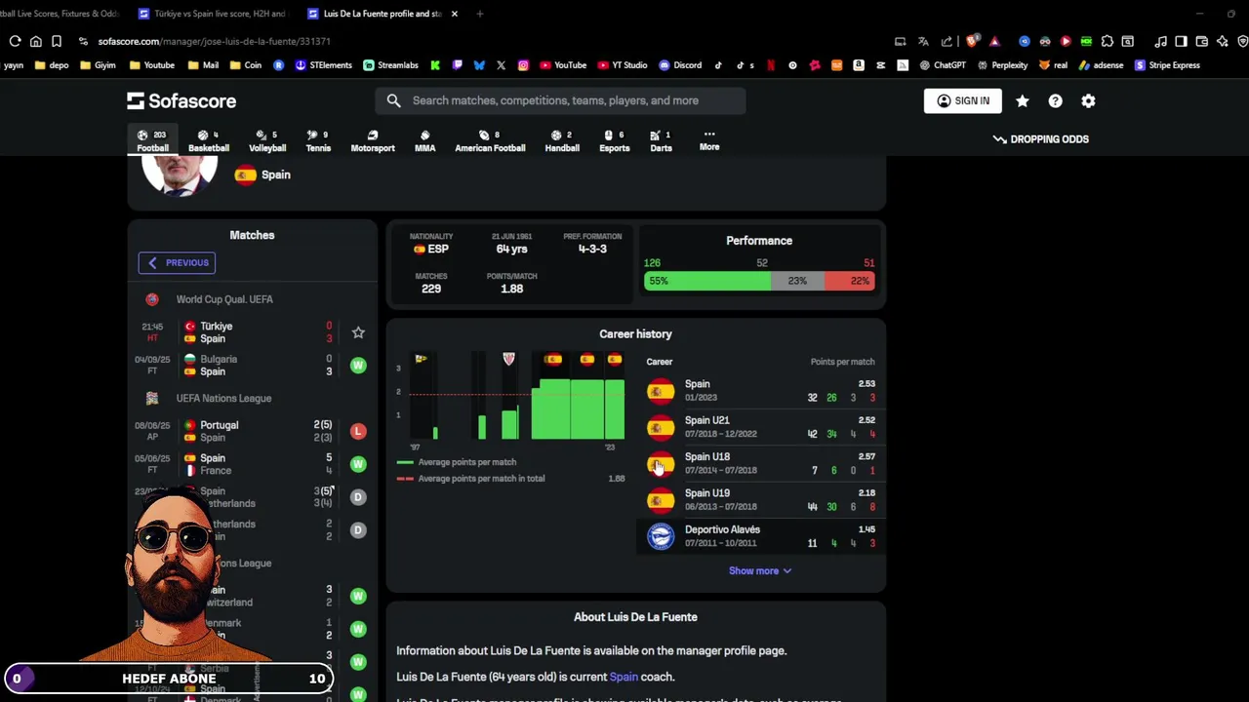Select the Motorsport tab

pyautogui.click(x=373, y=141)
